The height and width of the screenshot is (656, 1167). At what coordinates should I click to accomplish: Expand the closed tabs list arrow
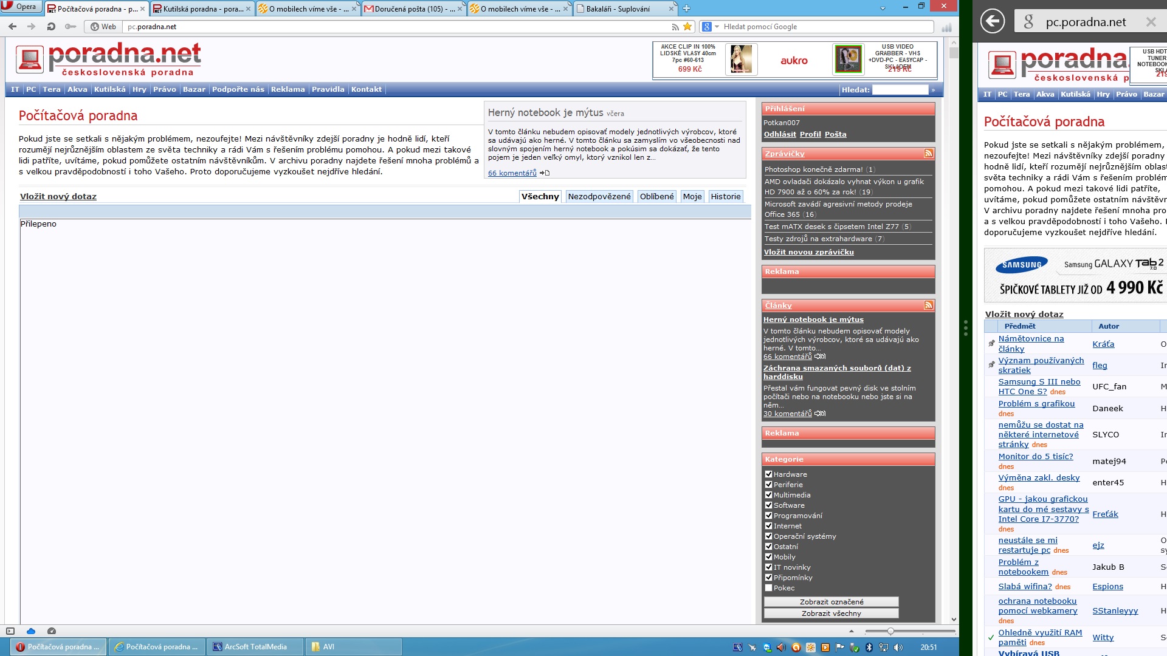tap(883, 9)
